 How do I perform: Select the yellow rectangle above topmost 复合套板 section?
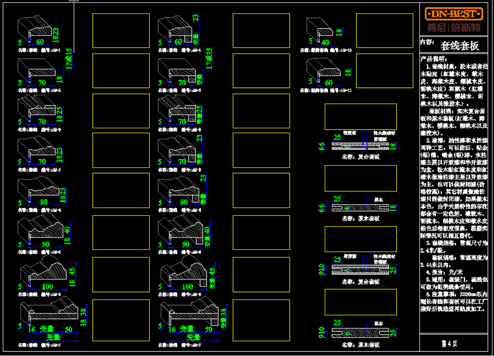360,117
